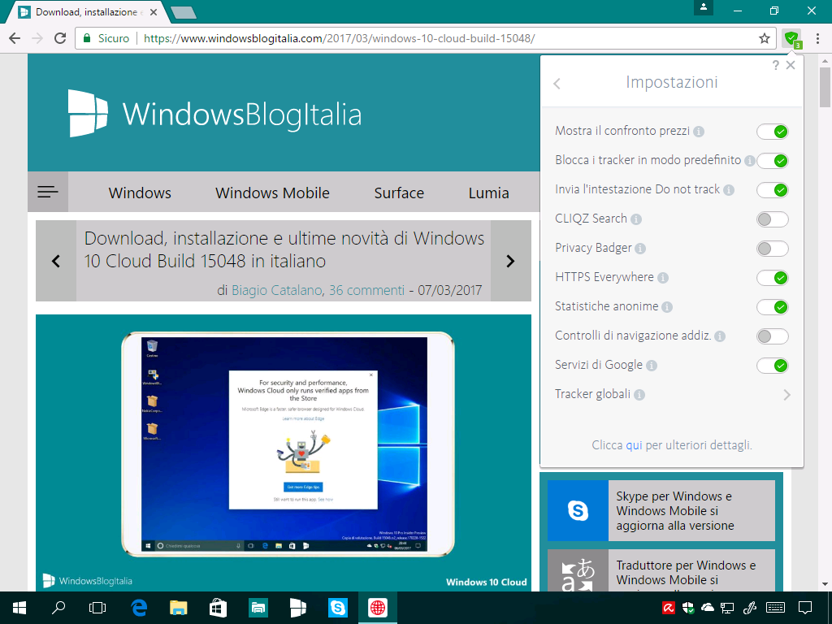Go back to the previous page
Viewport: 832px width, 624px height.
click(15, 38)
